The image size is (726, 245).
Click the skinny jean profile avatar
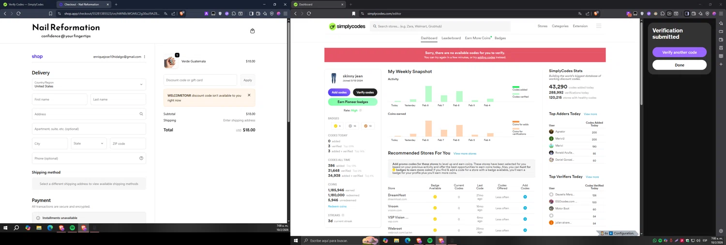pyautogui.click(x=333, y=78)
